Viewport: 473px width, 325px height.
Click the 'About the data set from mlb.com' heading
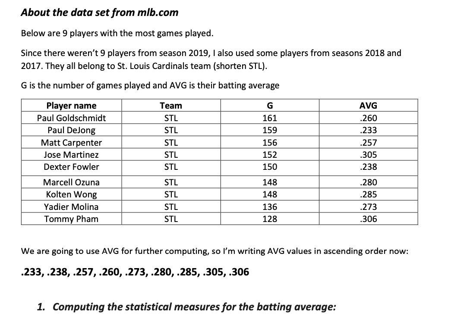(100, 12)
